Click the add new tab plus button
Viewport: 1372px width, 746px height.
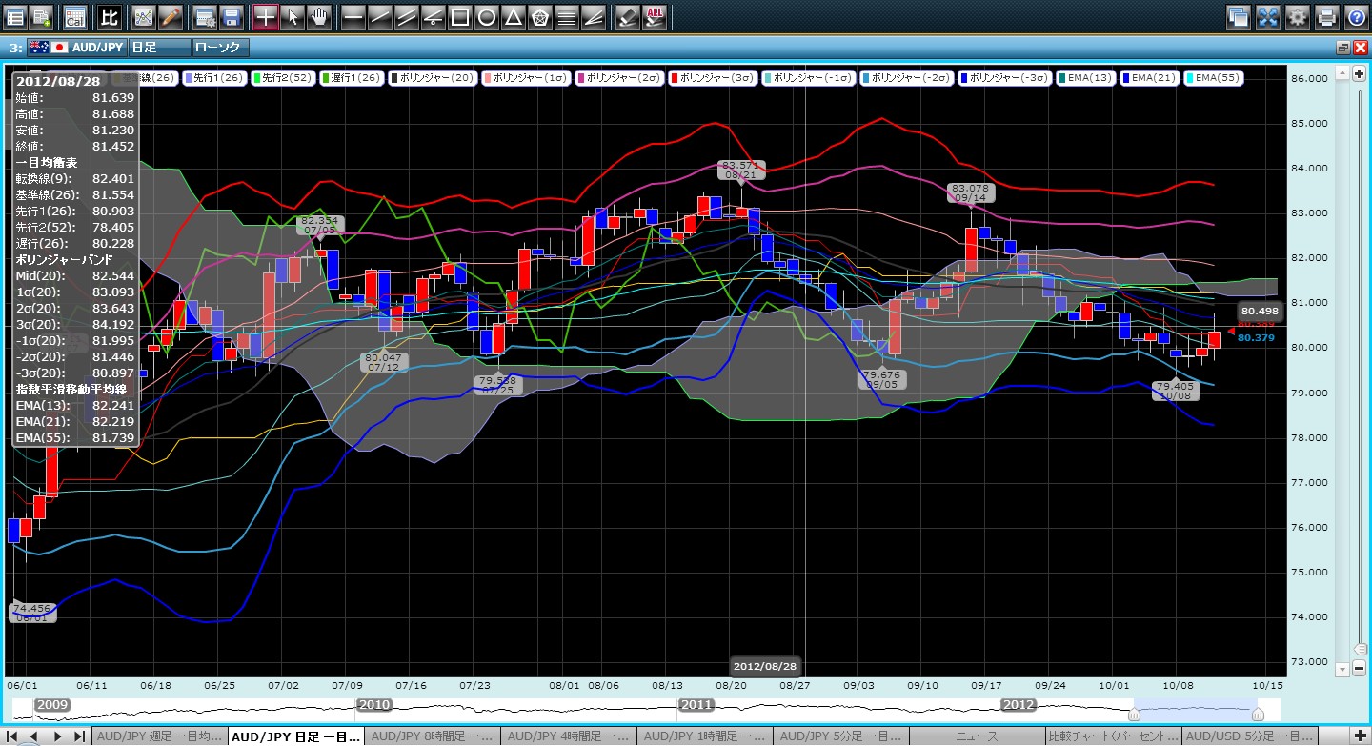(1360, 736)
